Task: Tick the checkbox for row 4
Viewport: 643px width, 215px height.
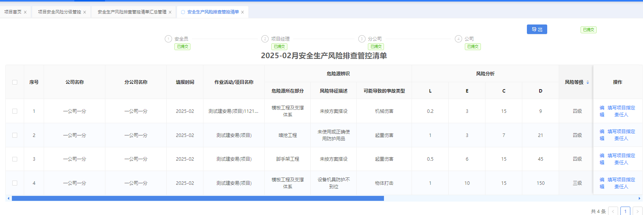Action: point(15,183)
